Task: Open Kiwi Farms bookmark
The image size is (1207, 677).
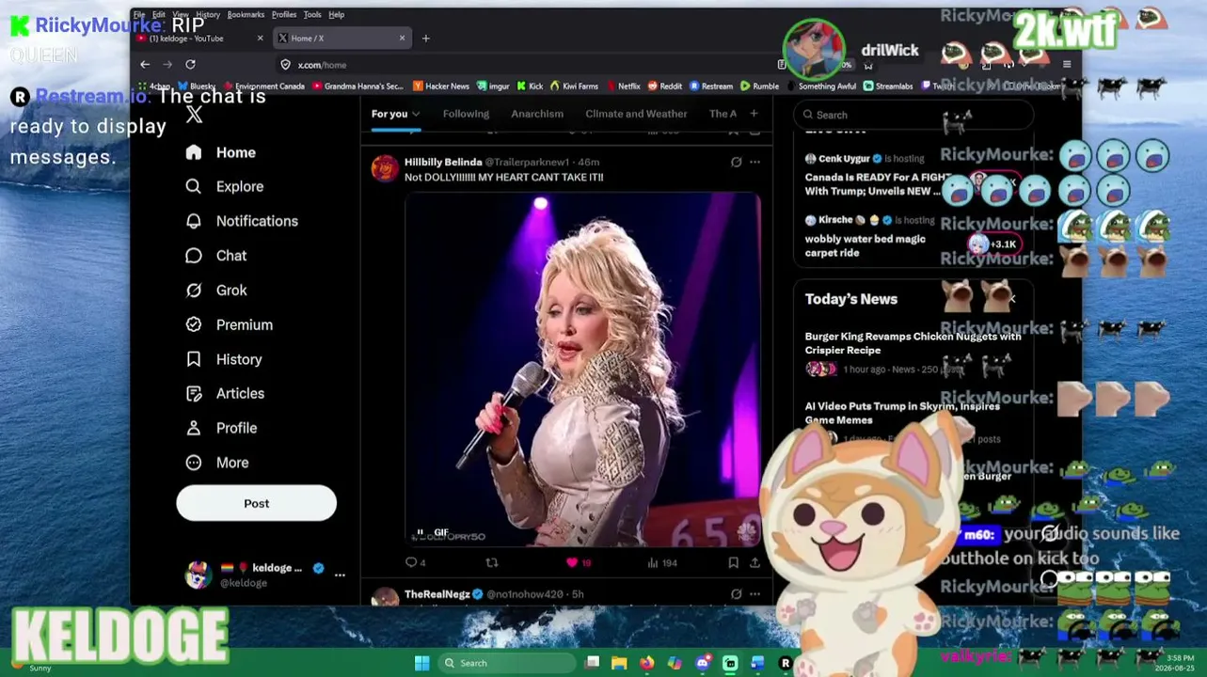Action: click(x=574, y=87)
